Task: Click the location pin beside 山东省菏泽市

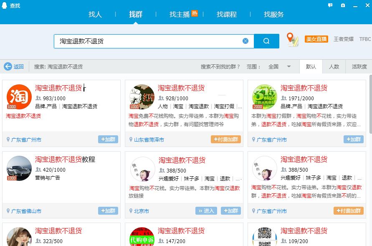Action: tap(131, 139)
